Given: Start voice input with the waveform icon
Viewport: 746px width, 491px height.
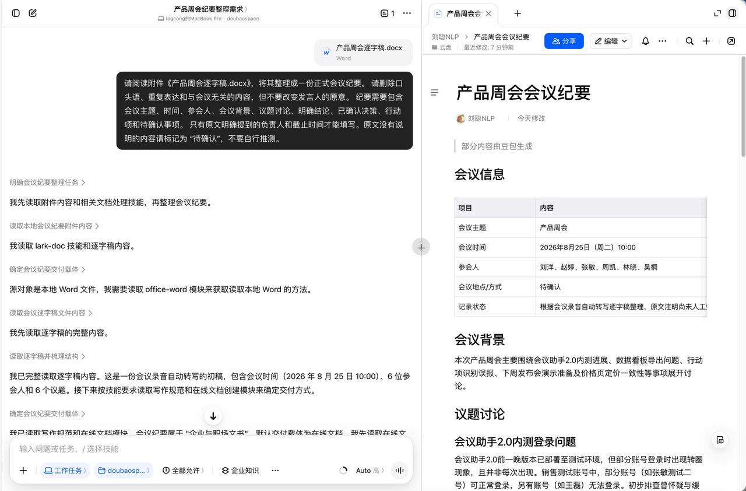Looking at the screenshot, I should [400, 471].
